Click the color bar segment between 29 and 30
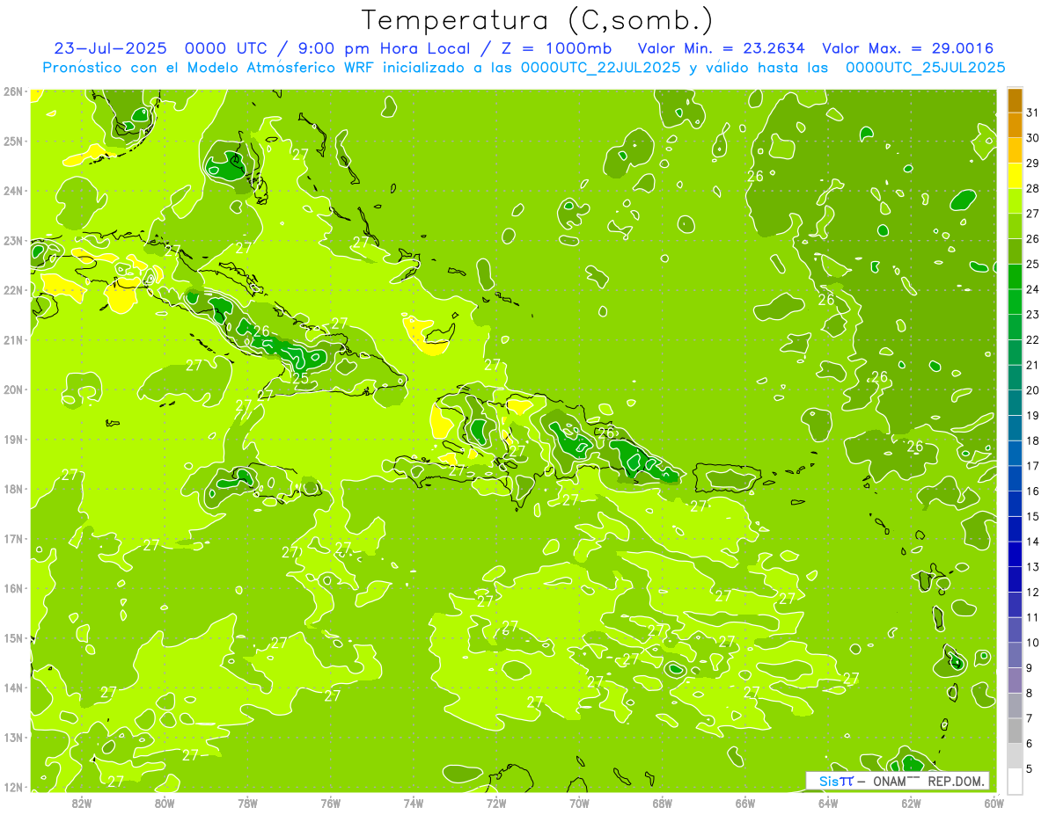 1015,150
